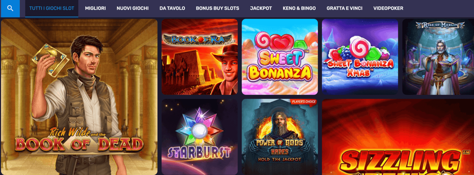The image size is (474, 175).
Task: Click the magnifying glass search icon
Action: [10, 8]
